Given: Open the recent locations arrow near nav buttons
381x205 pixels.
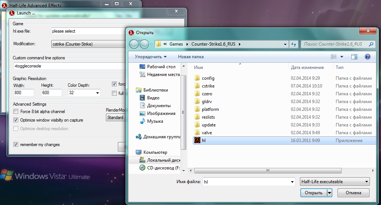Looking at the screenshot, I should point(152,44).
